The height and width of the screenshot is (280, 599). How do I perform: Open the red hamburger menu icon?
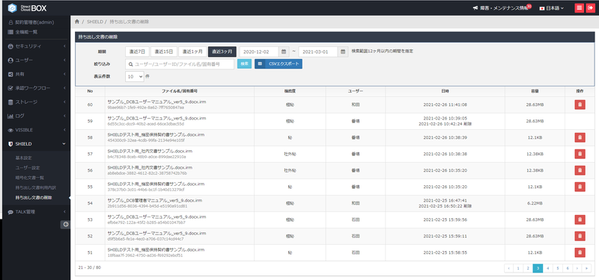click(579, 8)
